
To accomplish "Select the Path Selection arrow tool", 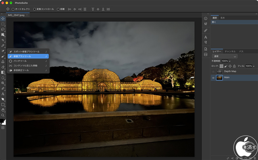I will click(x=3, y=99).
